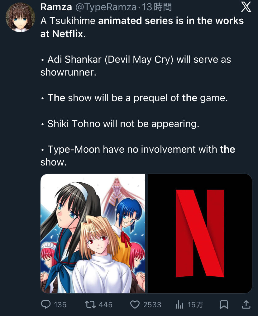Like the post with heart icon
The image size is (258, 316).
coord(135,304)
